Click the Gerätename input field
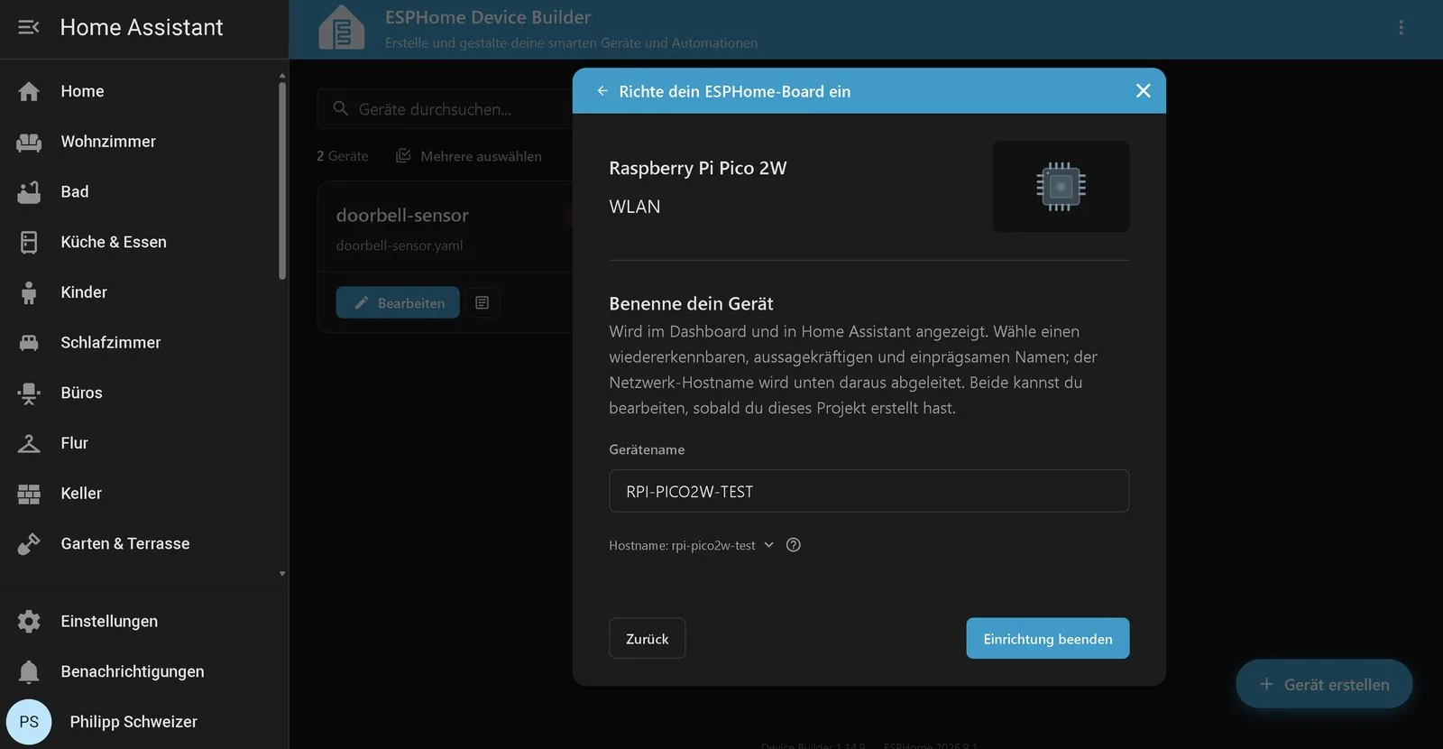This screenshot has height=749, width=1443. (869, 491)
